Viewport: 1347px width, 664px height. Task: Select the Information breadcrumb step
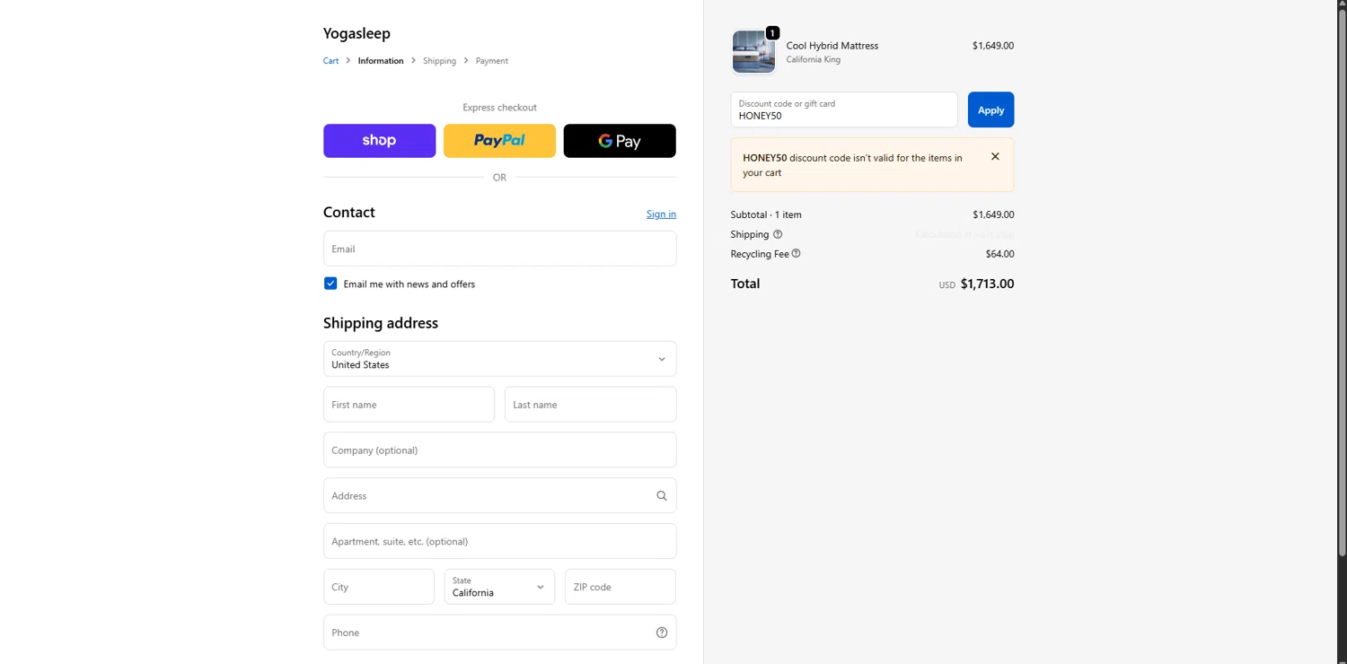pyautogui.click(x=381, y=61)
